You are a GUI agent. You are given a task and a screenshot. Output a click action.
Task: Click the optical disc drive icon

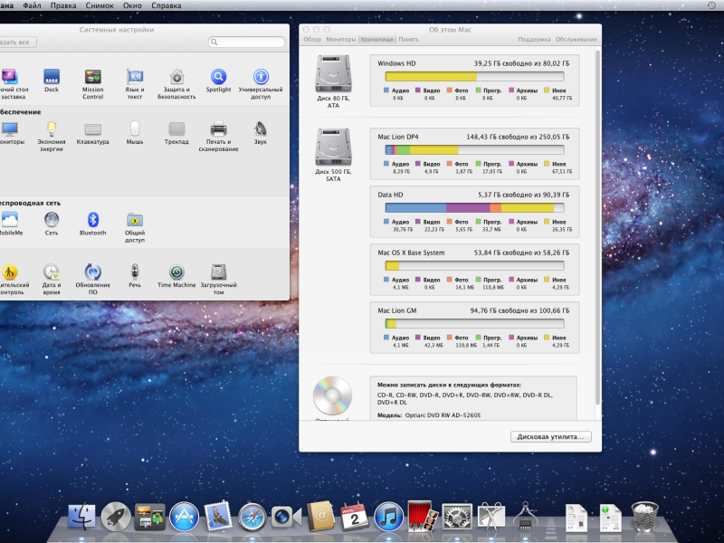click(x=332, y=395)
